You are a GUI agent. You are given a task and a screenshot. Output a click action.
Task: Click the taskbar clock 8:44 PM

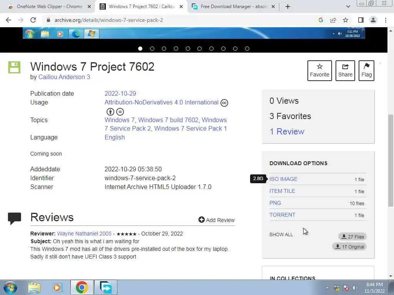(374, 288)
